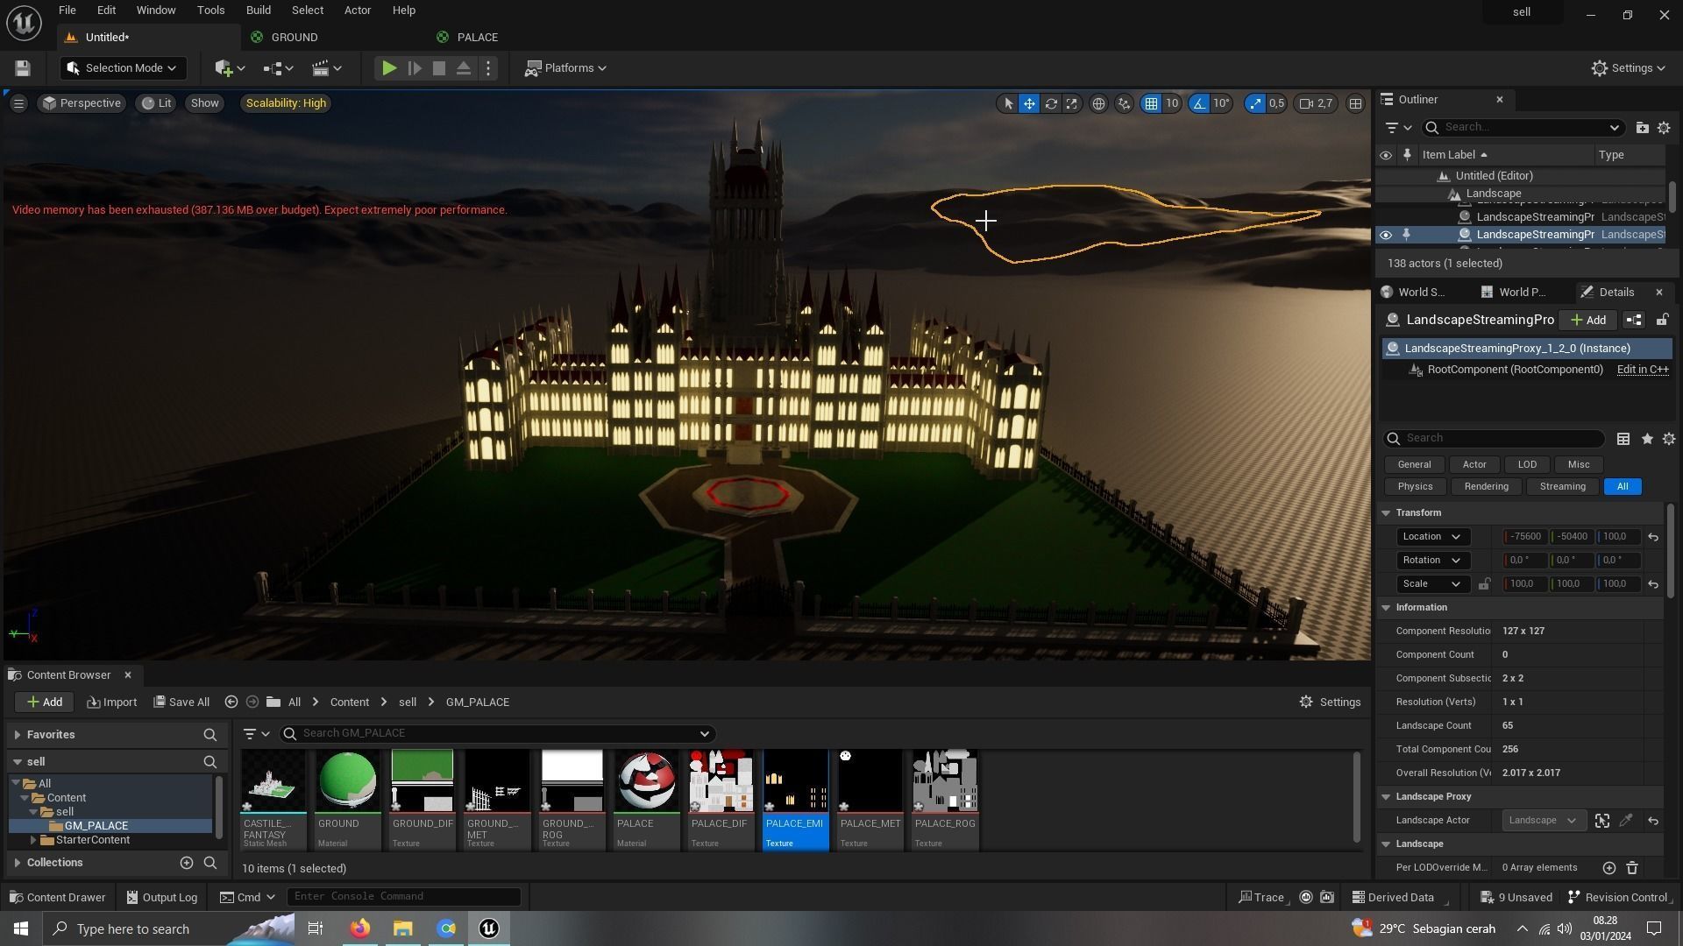Screen dimensions: 1683x946
Task: Open Selection Mode dropdown
Action: [122, 68]
